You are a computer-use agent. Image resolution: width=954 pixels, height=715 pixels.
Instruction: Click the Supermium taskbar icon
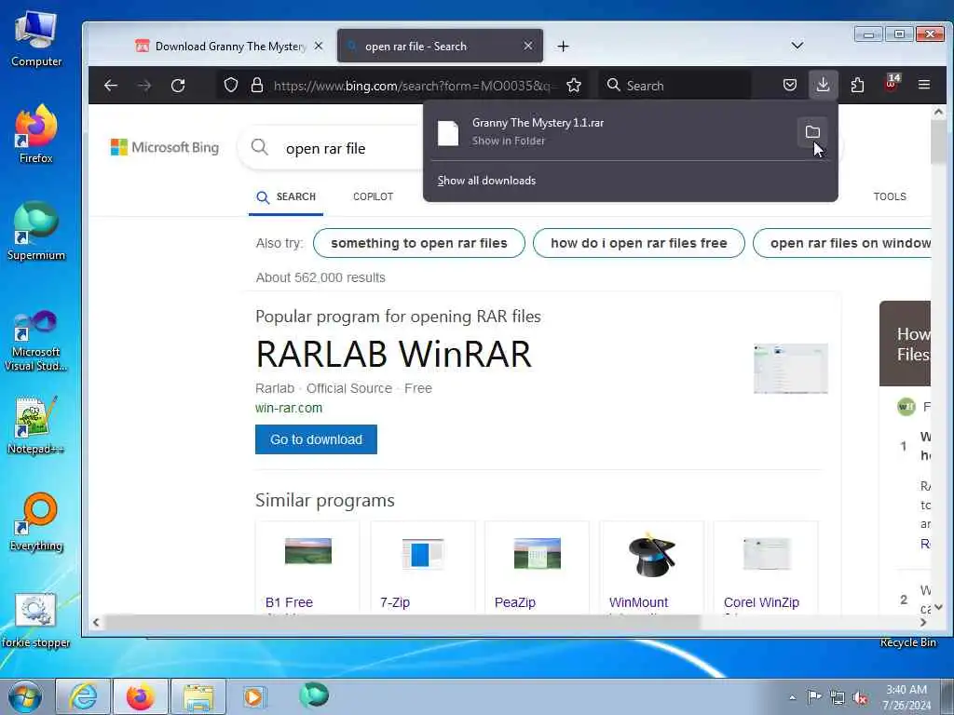(x=314, y=695)
